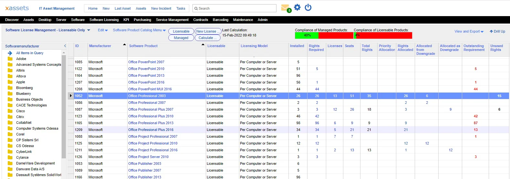
Task: Click the New Incident link
Action: pyautogui.click(x=161, y=8)
